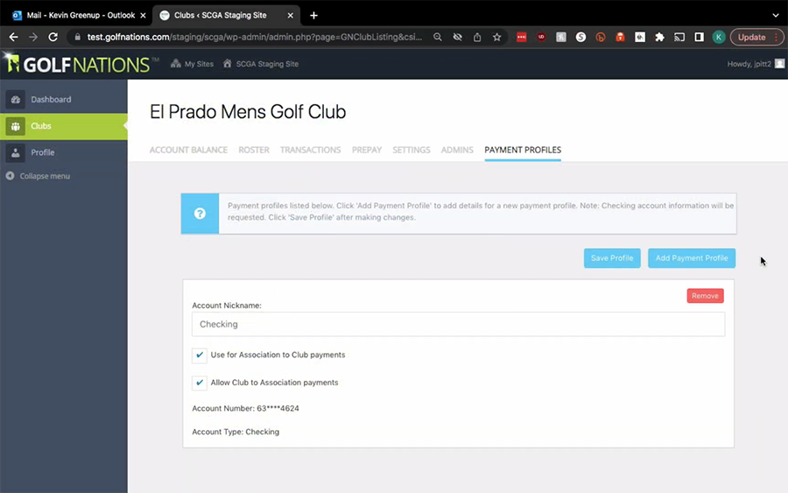Close the Outlook mail tab
The width and height of the screenshot is (788, 493).
coord(143,16)
